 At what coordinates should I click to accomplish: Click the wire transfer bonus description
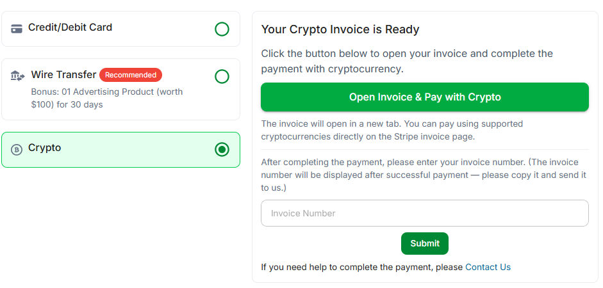tap(106, 98)
